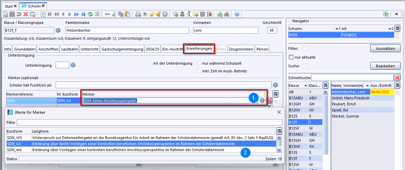Open column chooser of Navigator Schulnr. table

pyautogui.click(x=398, y=29)
